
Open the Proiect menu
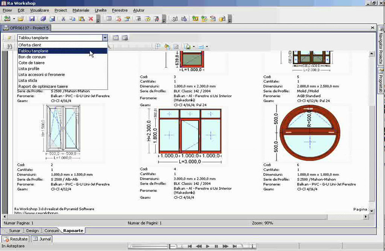point(61,10)
